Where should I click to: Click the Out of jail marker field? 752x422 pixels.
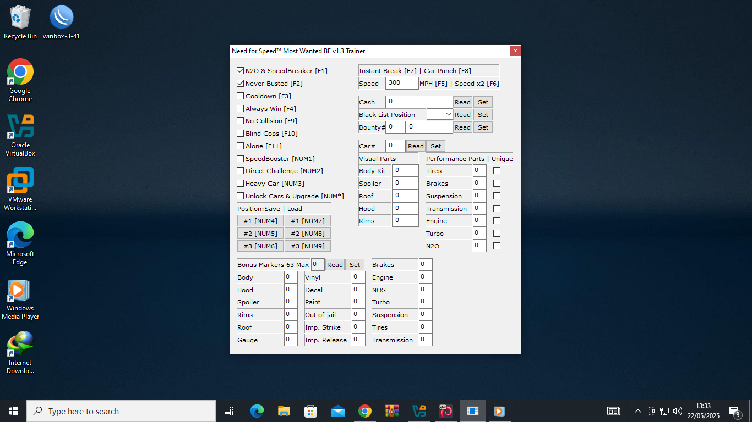pos(358,314)
